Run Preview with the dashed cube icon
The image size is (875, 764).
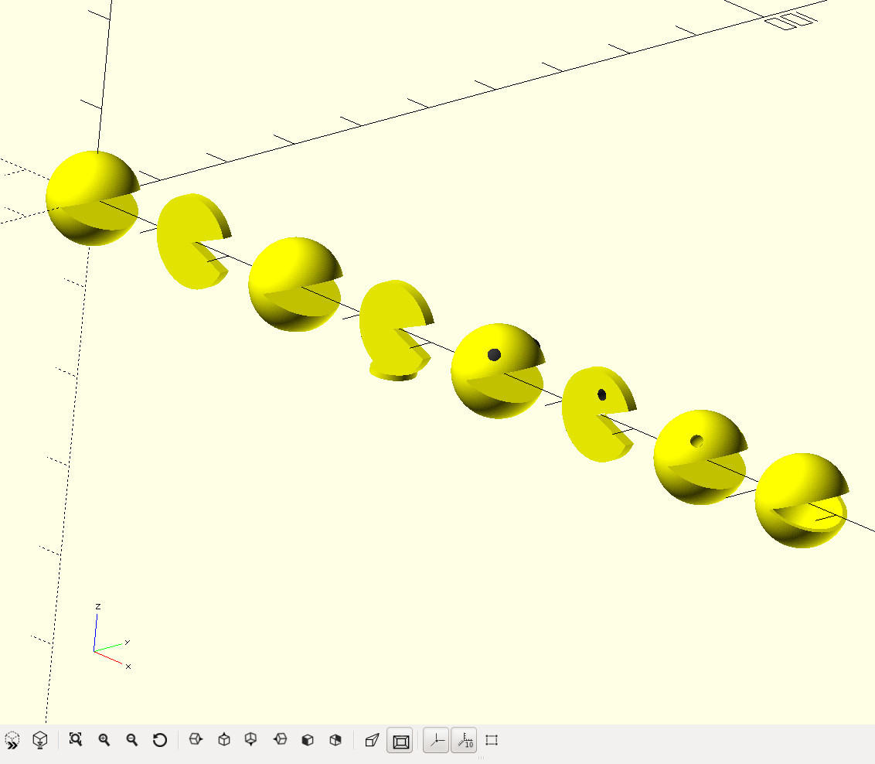point(12,741)
